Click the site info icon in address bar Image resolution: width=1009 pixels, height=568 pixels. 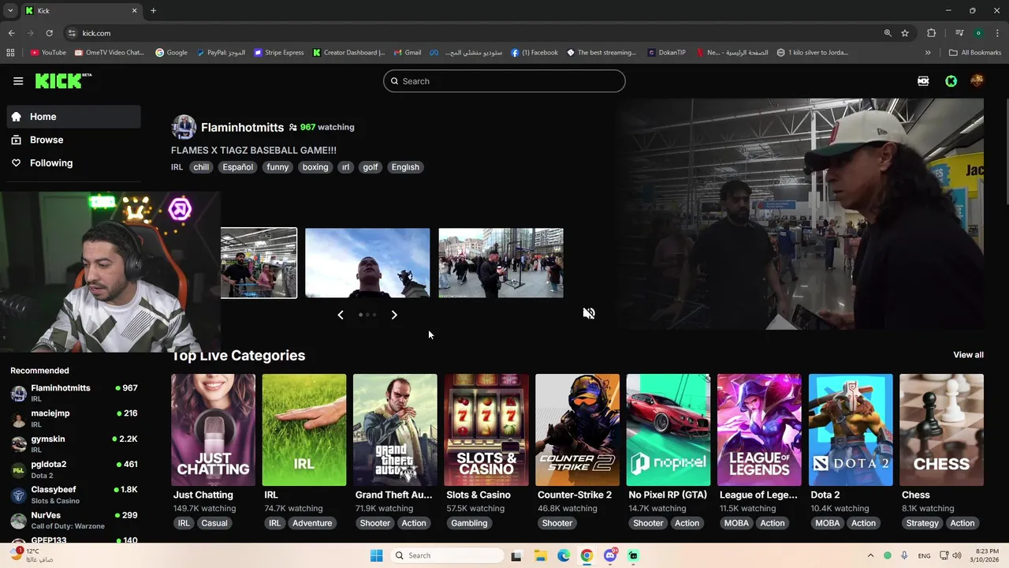tap(72, 33)
